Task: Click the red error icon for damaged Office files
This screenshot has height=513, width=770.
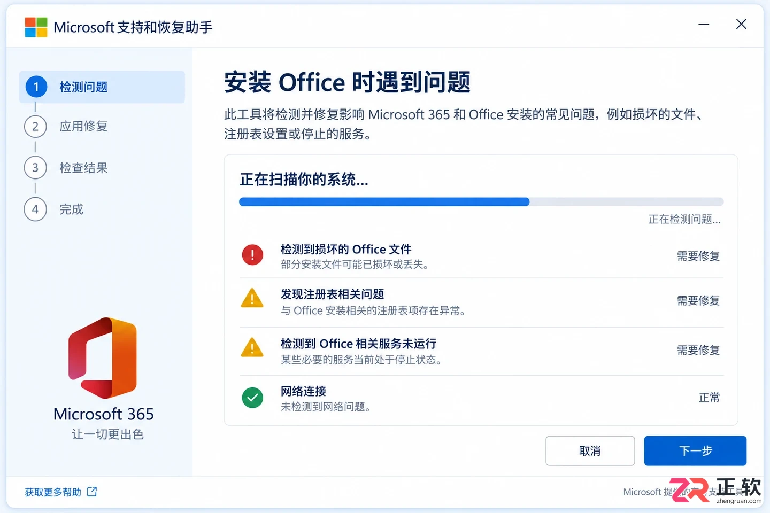Action: tap(252, 255)
